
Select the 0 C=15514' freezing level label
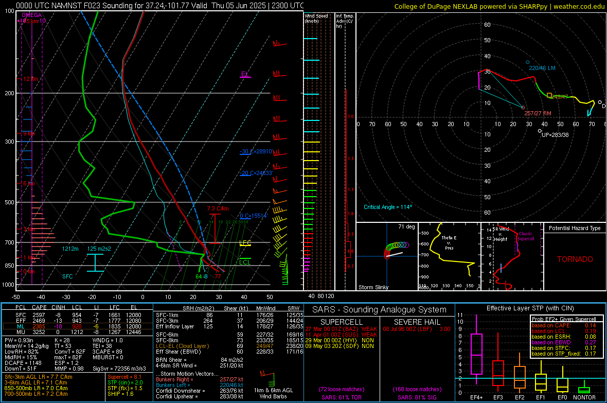[254, 216]
